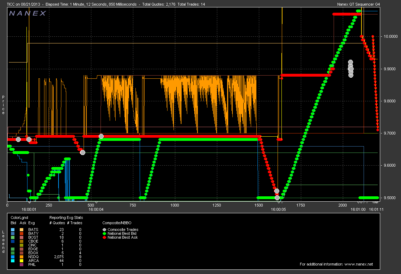The height and width of the screenshot is (274, 401).
Task: Click the 16:01:00 time axis label
Action: point(358,209)
